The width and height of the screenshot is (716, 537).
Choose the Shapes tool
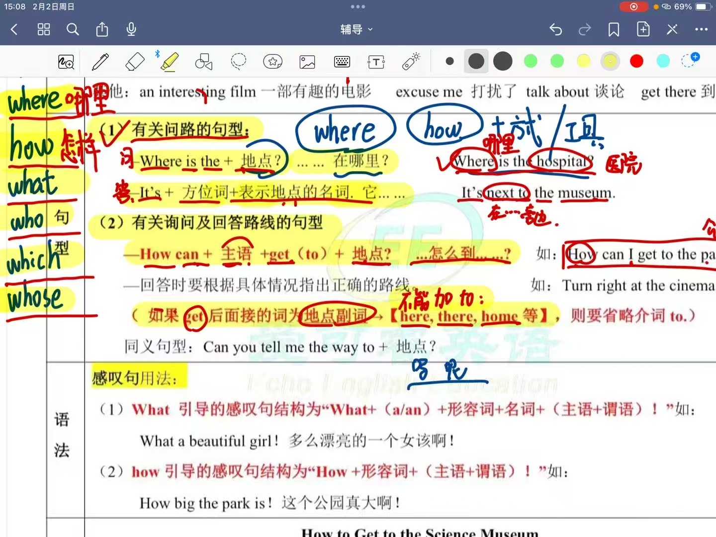point(203,62)
